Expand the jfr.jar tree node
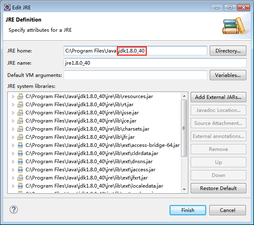Image resolution: width=254 pixels, height=225 pixels. point(13,137)
